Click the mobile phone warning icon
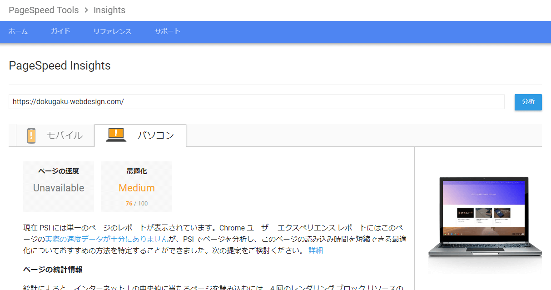Image resolution: width=551 pixels, height=290 pixels. click(x=31, y=135)
